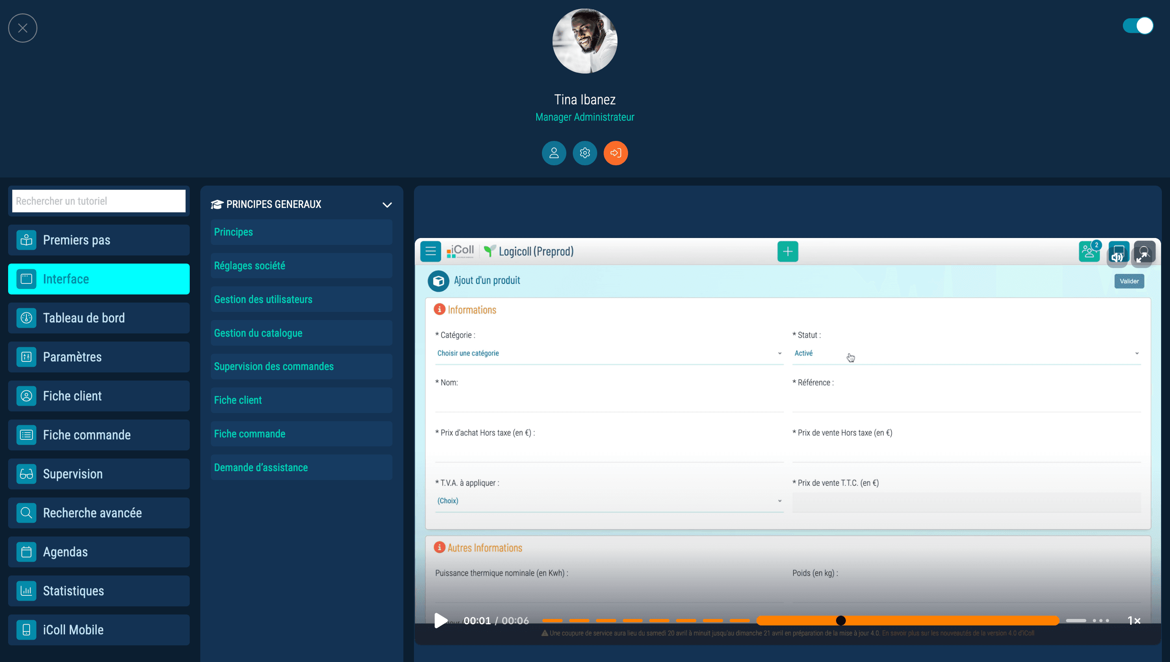Enable dark mode top-right toggle
Image resolution: width=1170 pixels, height=662 pixels.
coord(1140,26)
